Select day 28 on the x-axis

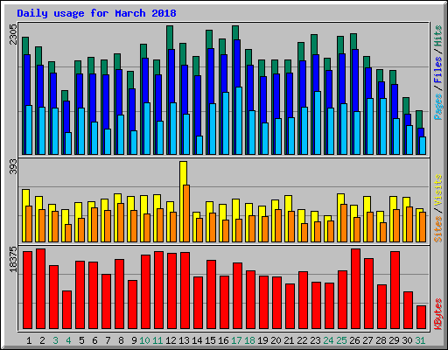click(381, 340)
